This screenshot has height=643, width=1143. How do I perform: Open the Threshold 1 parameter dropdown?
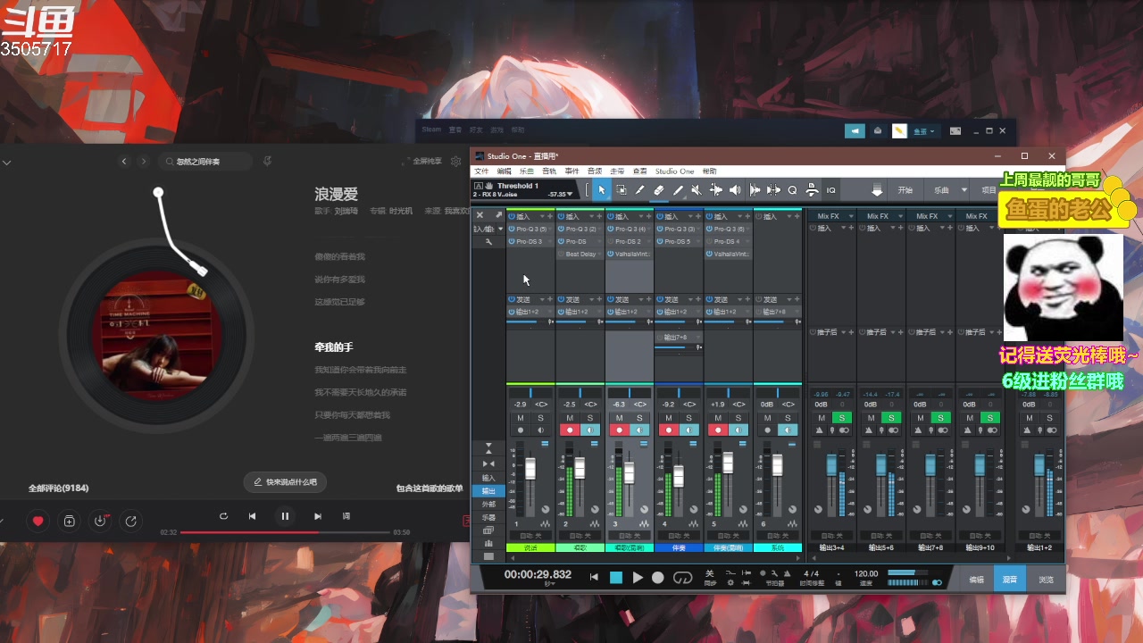(571, 194)
